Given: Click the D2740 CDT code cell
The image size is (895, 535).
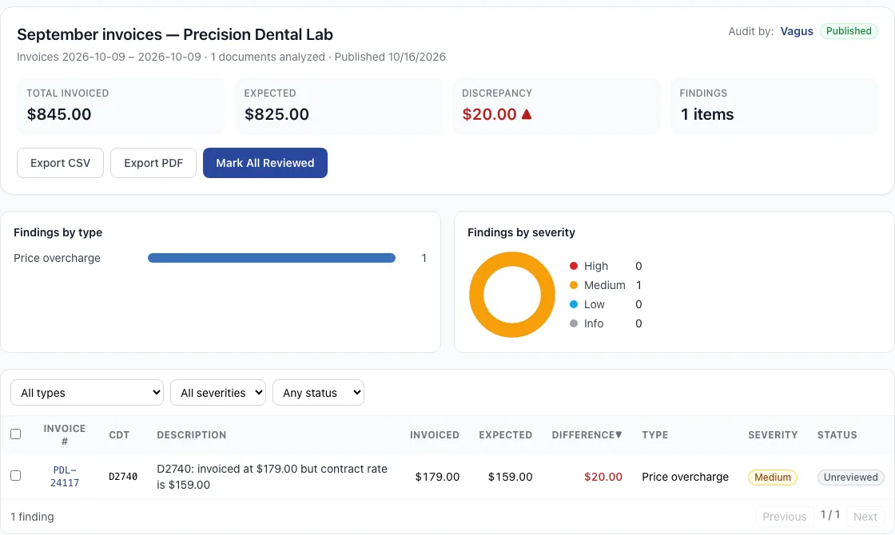Looking at the screenshot, I should coord(123,477).
